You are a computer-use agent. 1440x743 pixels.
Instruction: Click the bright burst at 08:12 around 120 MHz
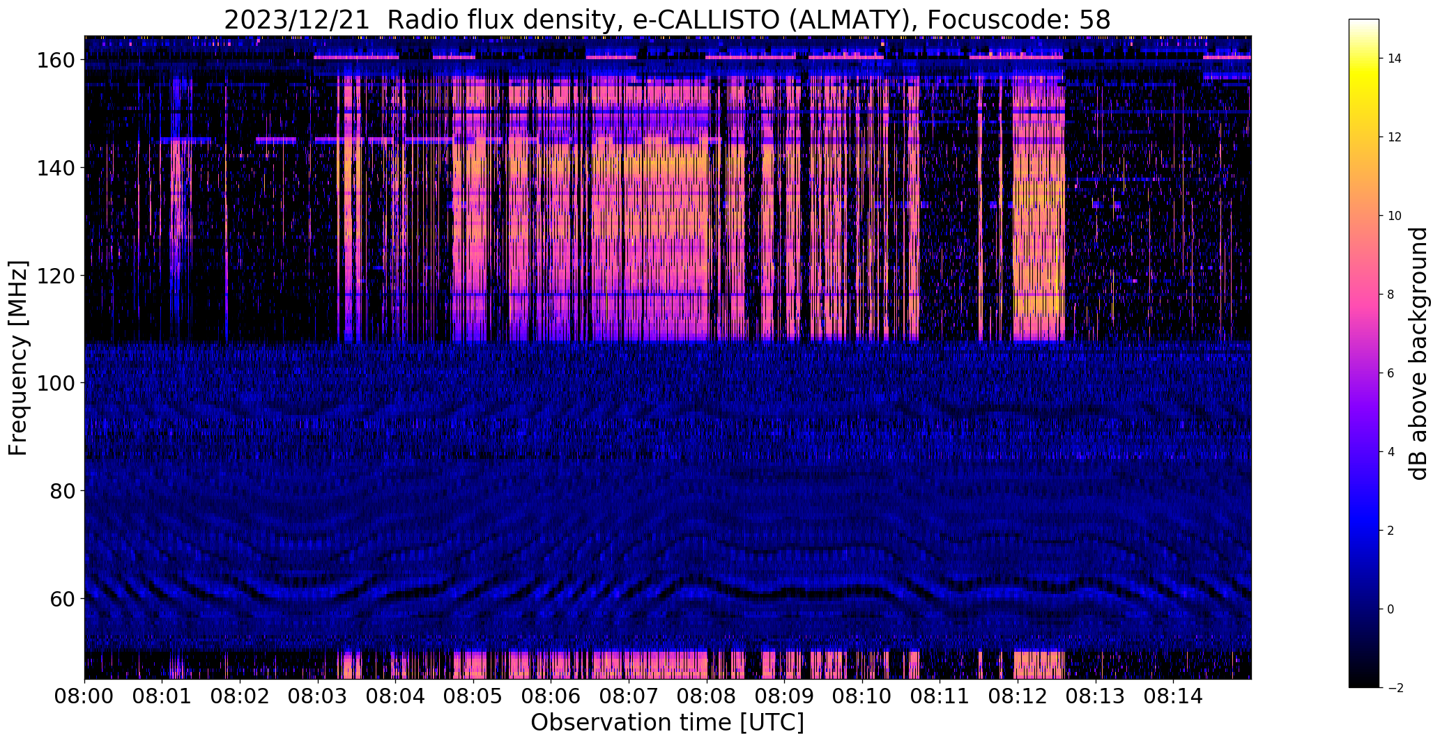[x=1038, y=276]
